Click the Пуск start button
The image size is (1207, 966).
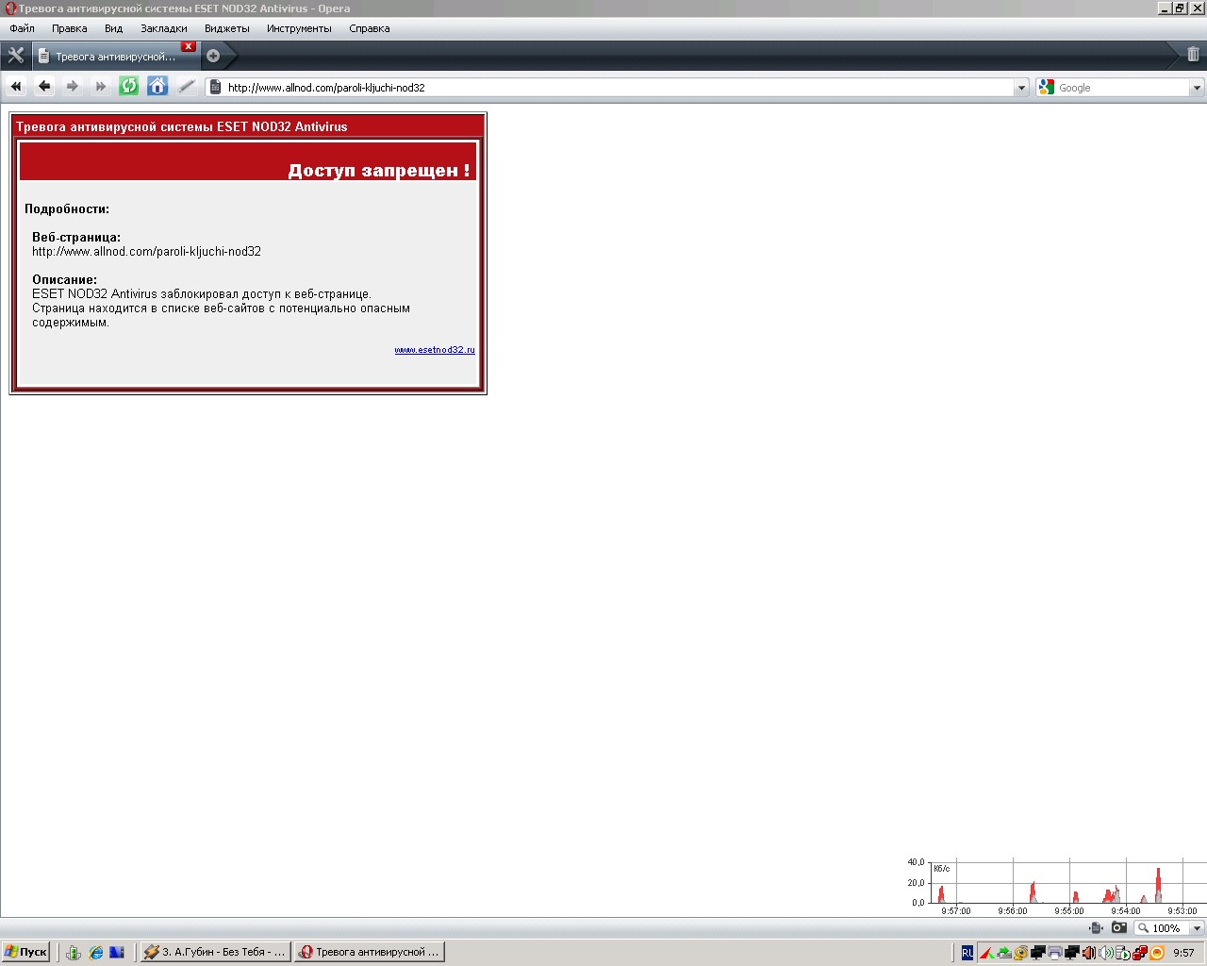[x=25, y=952]
